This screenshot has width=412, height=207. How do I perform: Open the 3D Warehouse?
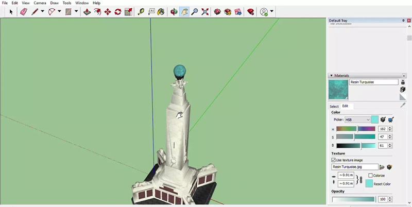click(217, 12)
